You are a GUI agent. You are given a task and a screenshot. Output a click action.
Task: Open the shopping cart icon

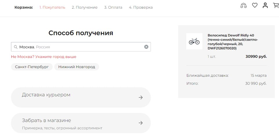[276, 5]
